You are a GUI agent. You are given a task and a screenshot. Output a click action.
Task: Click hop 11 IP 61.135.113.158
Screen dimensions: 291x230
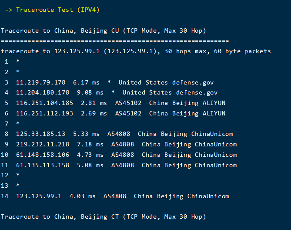[x=43, y=165]
